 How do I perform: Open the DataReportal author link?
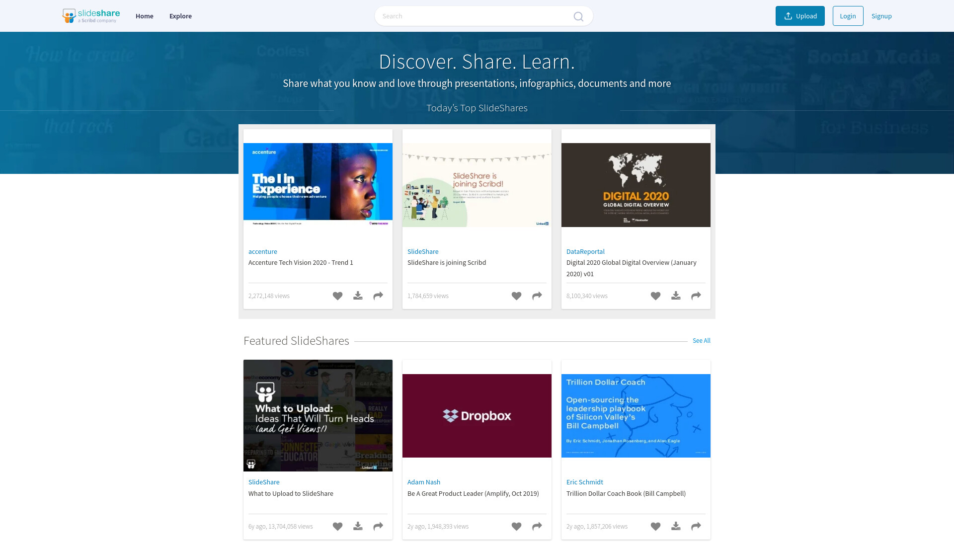coord(585,252)
